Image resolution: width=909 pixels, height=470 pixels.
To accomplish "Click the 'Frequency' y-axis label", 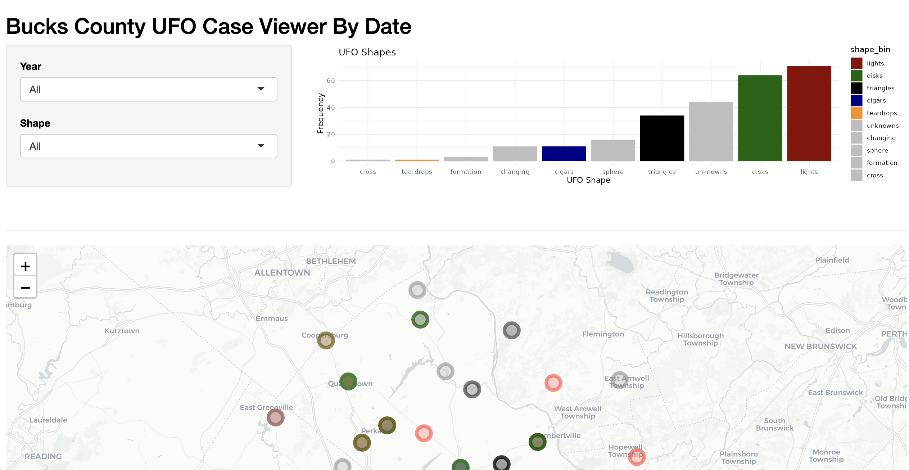I will [320, 113].
